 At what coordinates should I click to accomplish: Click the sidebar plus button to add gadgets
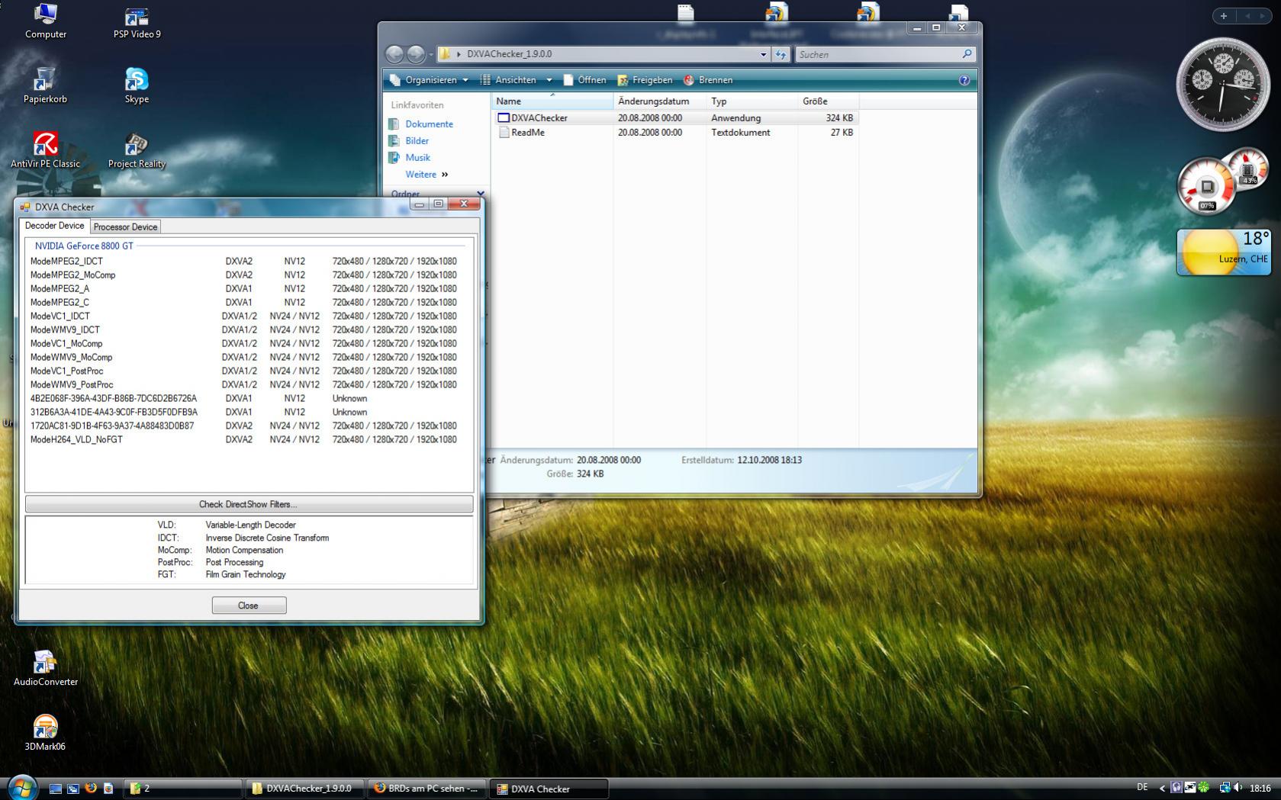(x=1224, y=16)
